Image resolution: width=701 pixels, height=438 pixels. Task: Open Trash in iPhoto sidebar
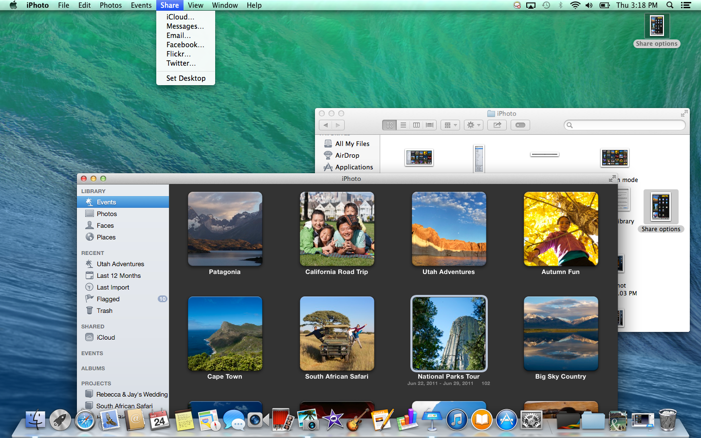(123, 310)
